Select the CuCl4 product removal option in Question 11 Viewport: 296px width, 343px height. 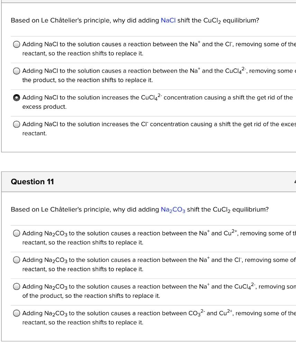16,286
